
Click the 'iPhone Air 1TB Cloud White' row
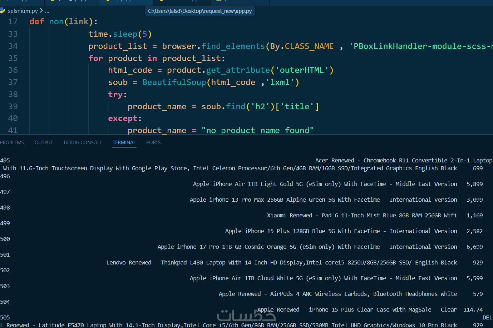pos(324,278)
